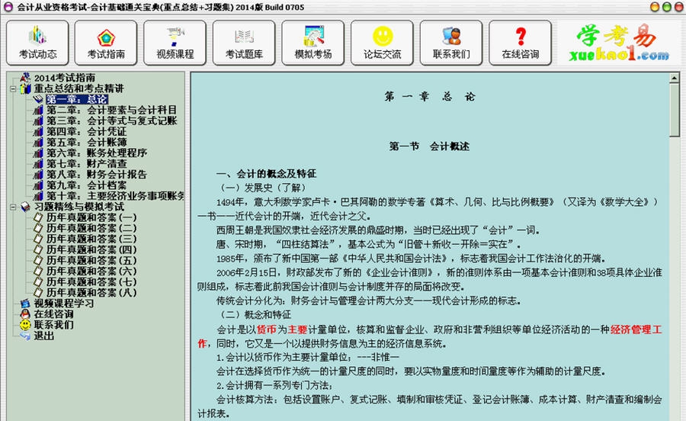The height and width of the screenshot is (421, 686).
Task: Click the book icon beside 第五章
Action: [39, 142]
